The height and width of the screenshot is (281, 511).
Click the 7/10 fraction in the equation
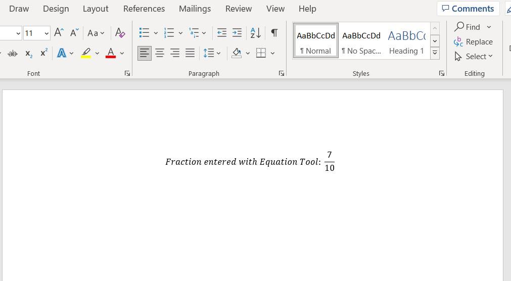pyautogui.click(x=330, y=161)
